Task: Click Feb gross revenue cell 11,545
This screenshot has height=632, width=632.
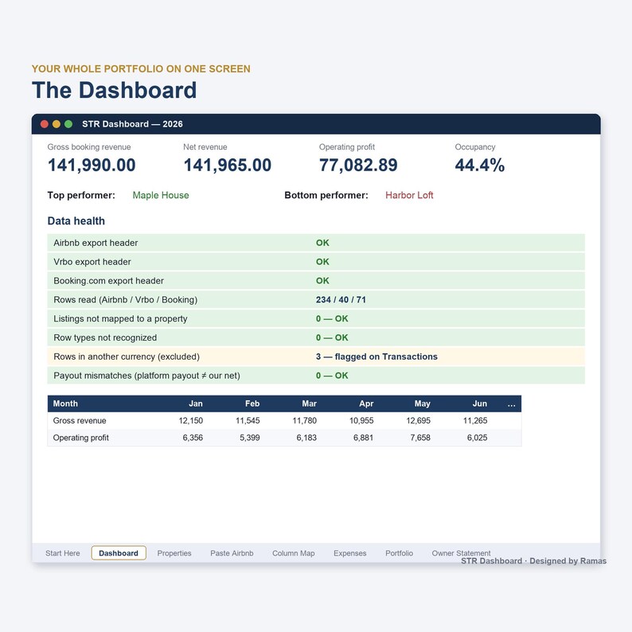Action: tap(248, 420)
